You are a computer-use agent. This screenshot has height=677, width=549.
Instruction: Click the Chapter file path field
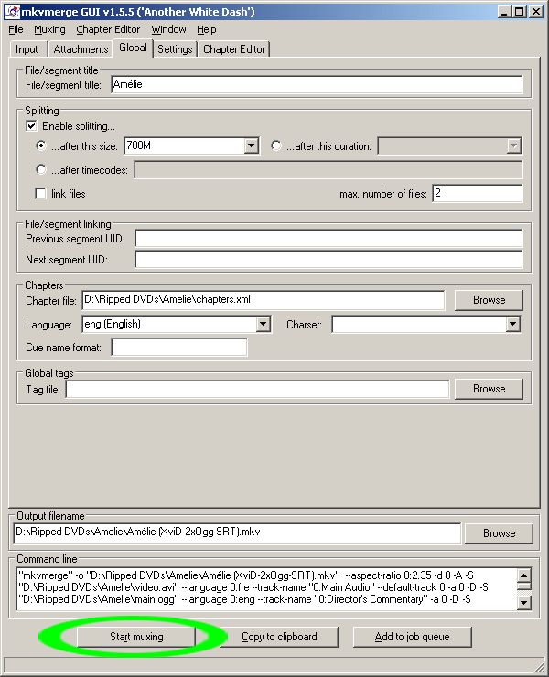(x=263, y=300)
